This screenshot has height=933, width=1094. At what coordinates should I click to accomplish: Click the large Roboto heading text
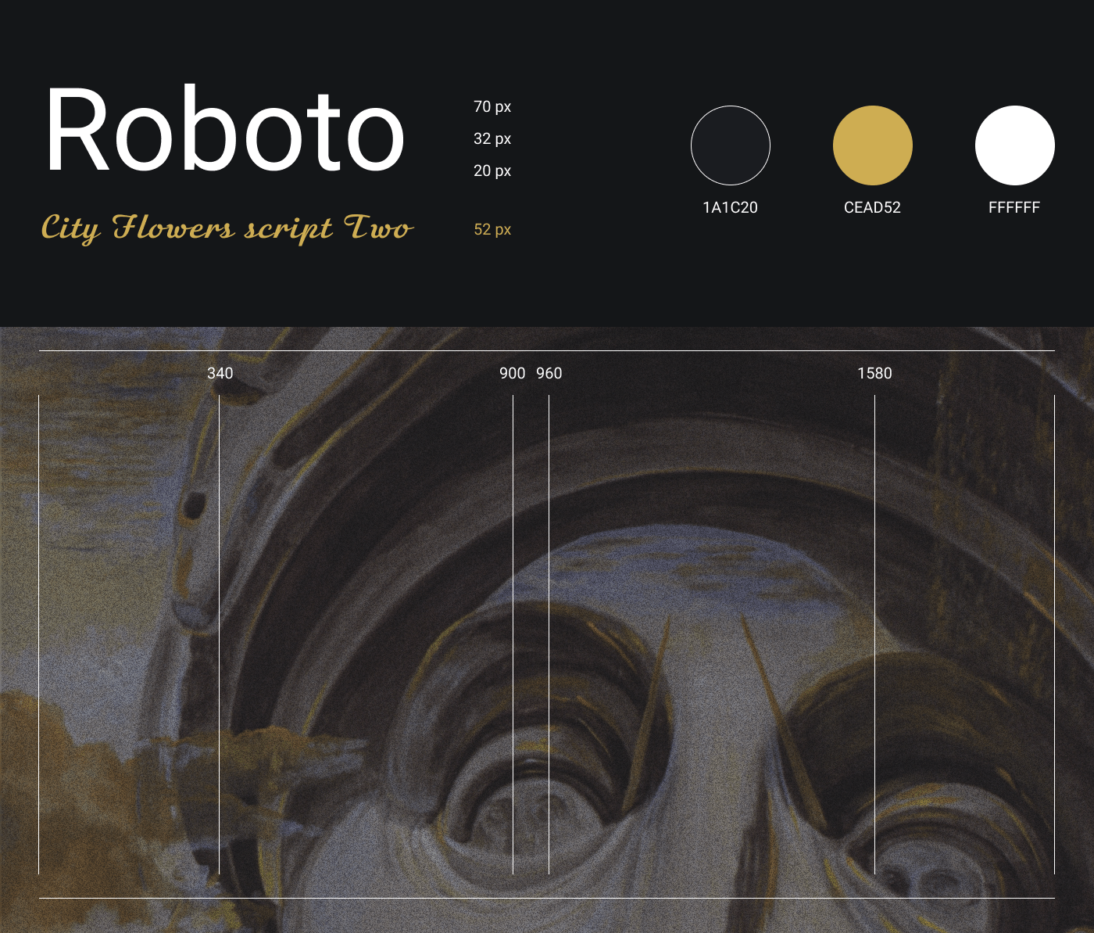(225, 130)
